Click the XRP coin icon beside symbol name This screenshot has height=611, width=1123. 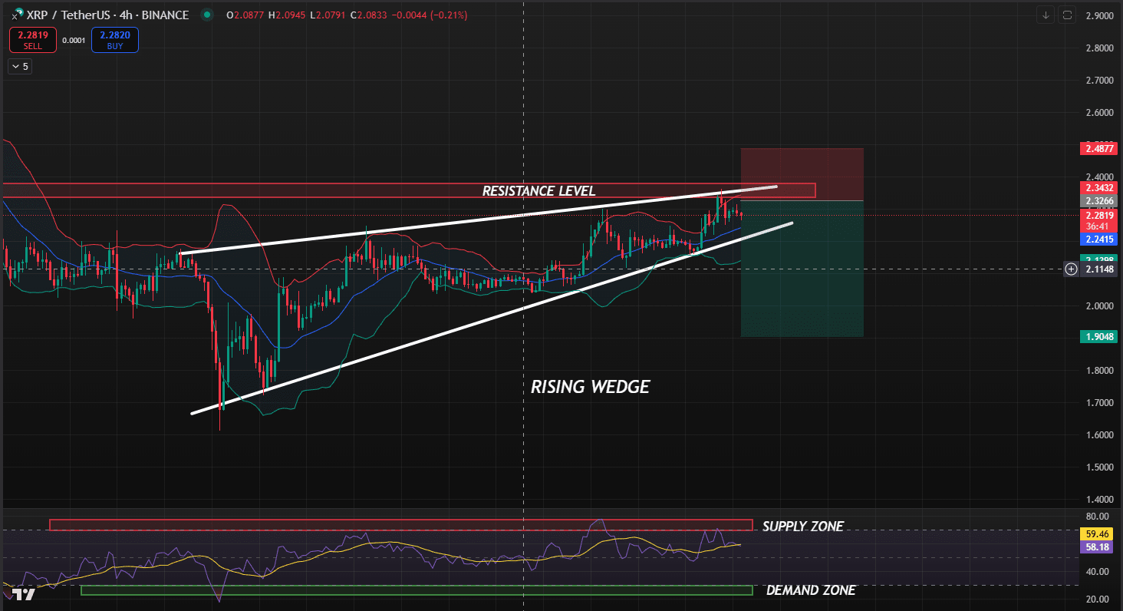coord(16,15)
